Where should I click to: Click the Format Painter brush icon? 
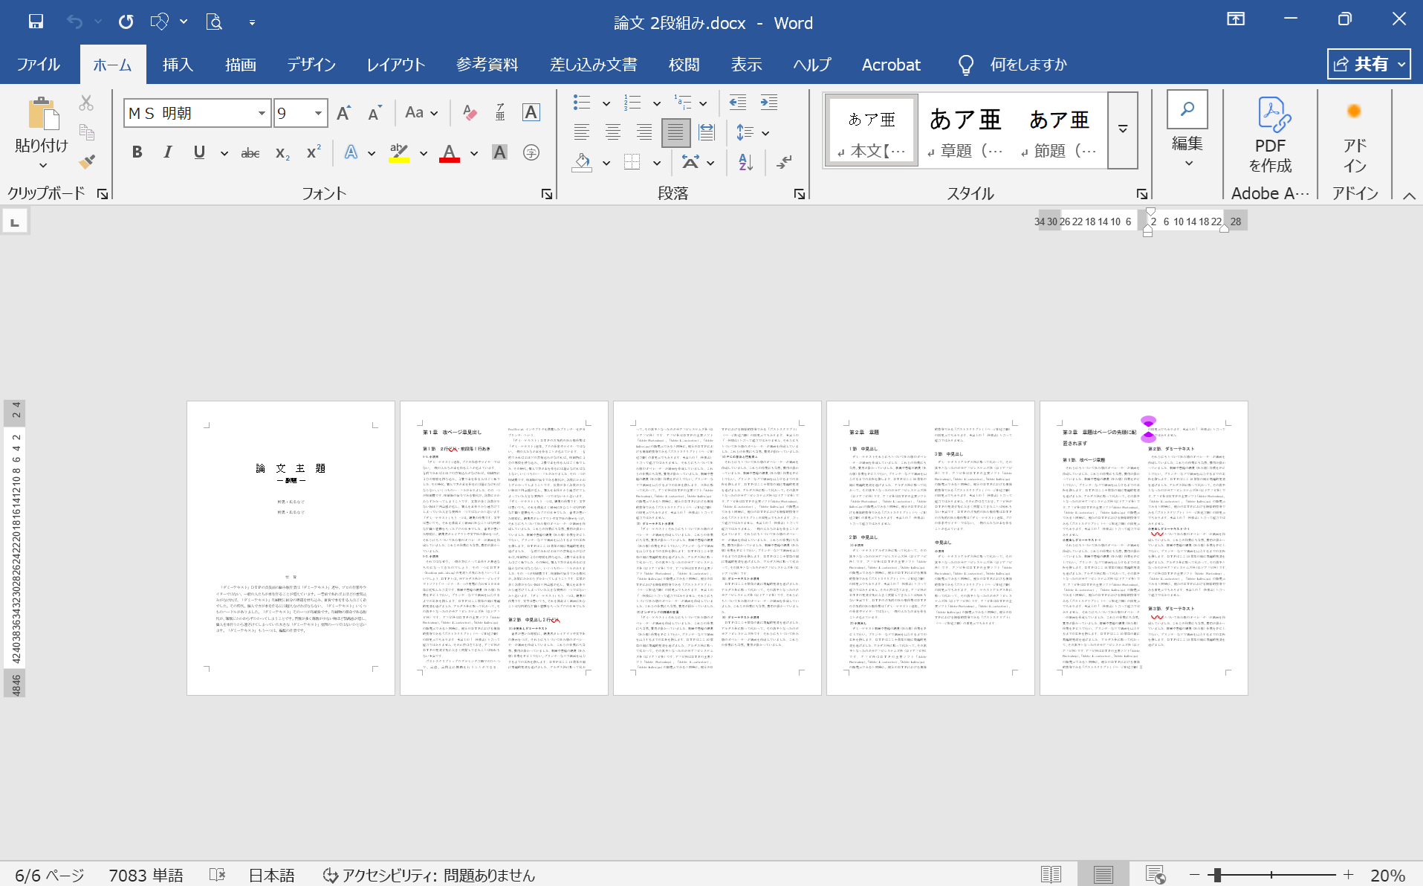click(x=87, y=161)
